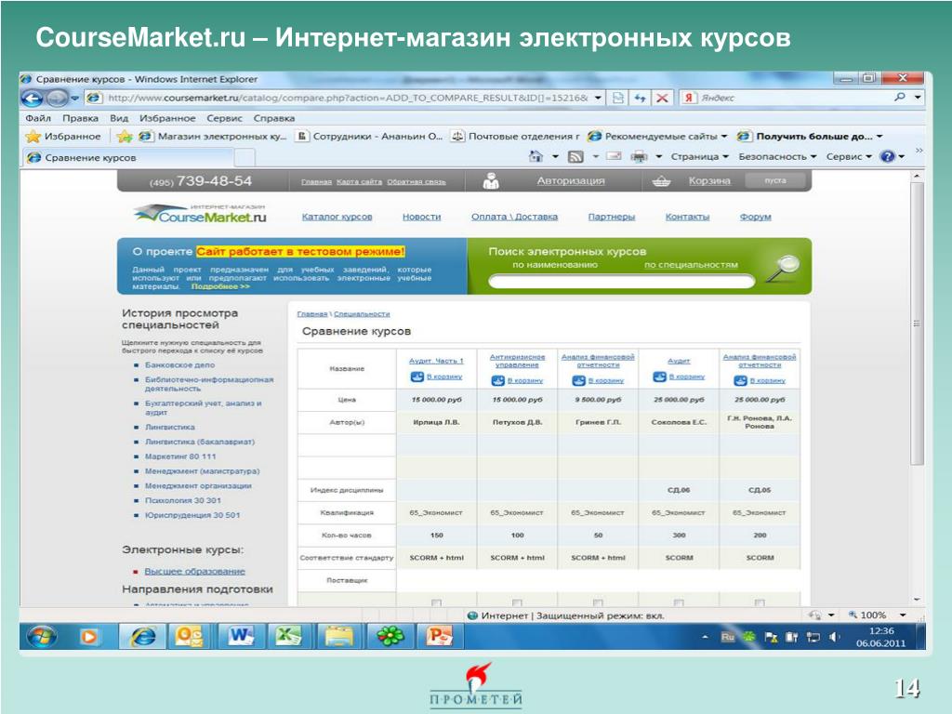Image resolution: width=952 pixels, height=714 pixels.
Task: Click the Home icon in command bar
Action: coord(536,156)
